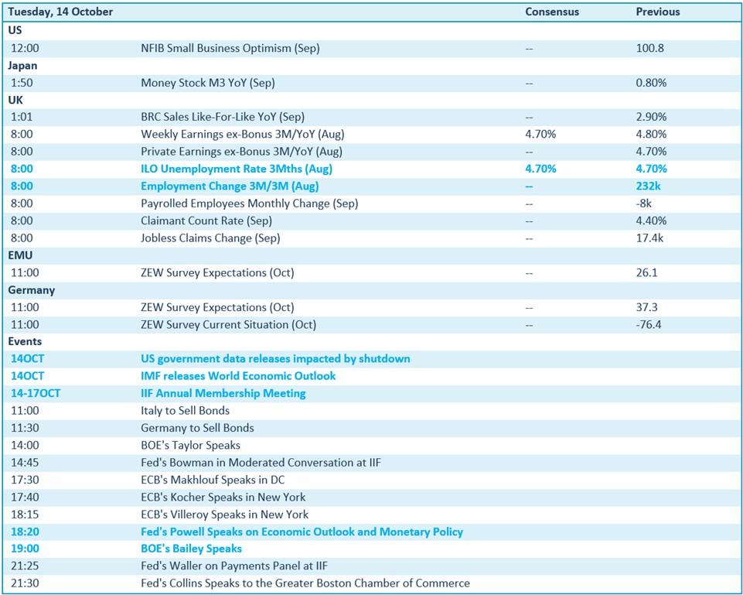Image resolution: width=743 pixels, height=595 pixels.
Task: Click the Previous column header
Action: pos(658,12)
